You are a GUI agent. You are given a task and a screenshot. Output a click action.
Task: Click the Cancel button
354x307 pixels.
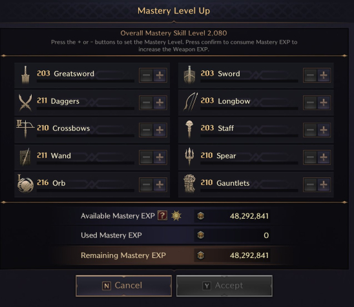point(124,286)
